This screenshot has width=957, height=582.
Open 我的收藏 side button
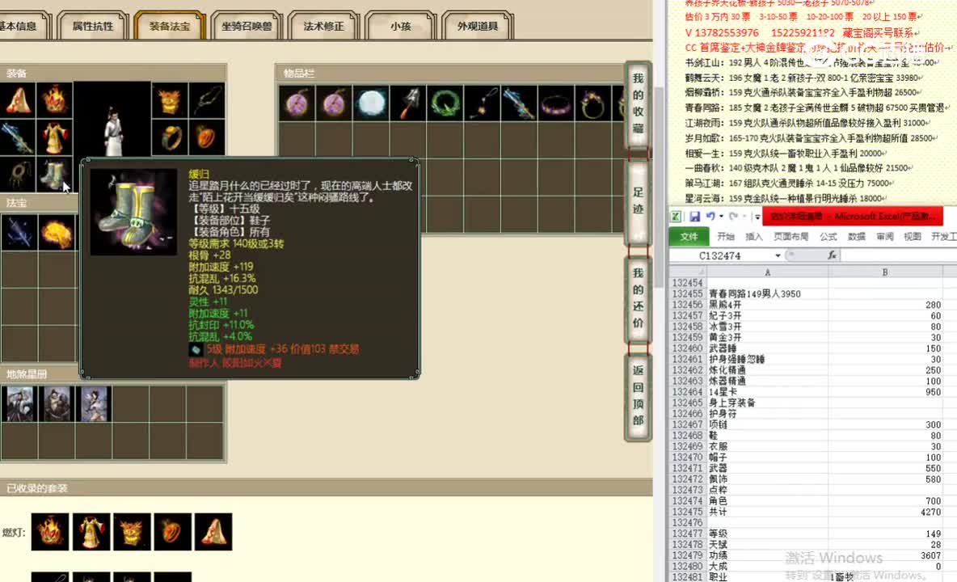[x=638, y=103]
